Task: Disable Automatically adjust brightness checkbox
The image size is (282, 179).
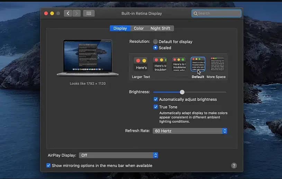Action: click(156, 100)
